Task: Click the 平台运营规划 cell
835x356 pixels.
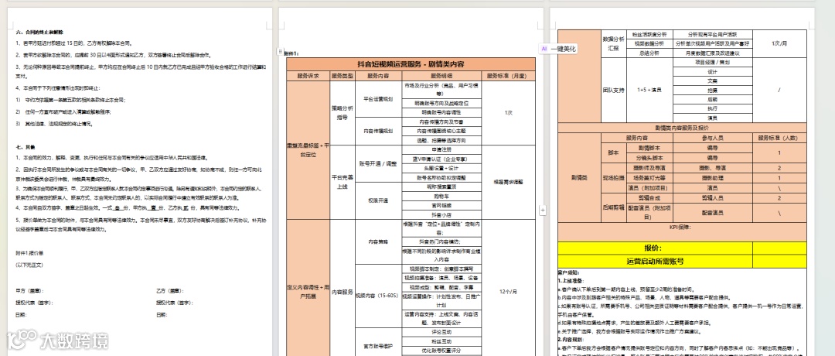Action: pyautogui.click(x=377, y=98)
